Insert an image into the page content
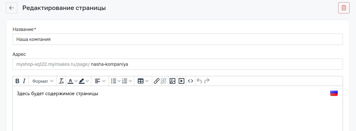This screenshot has width=356, height=131. pyautogui.click(x=172, y=81)
